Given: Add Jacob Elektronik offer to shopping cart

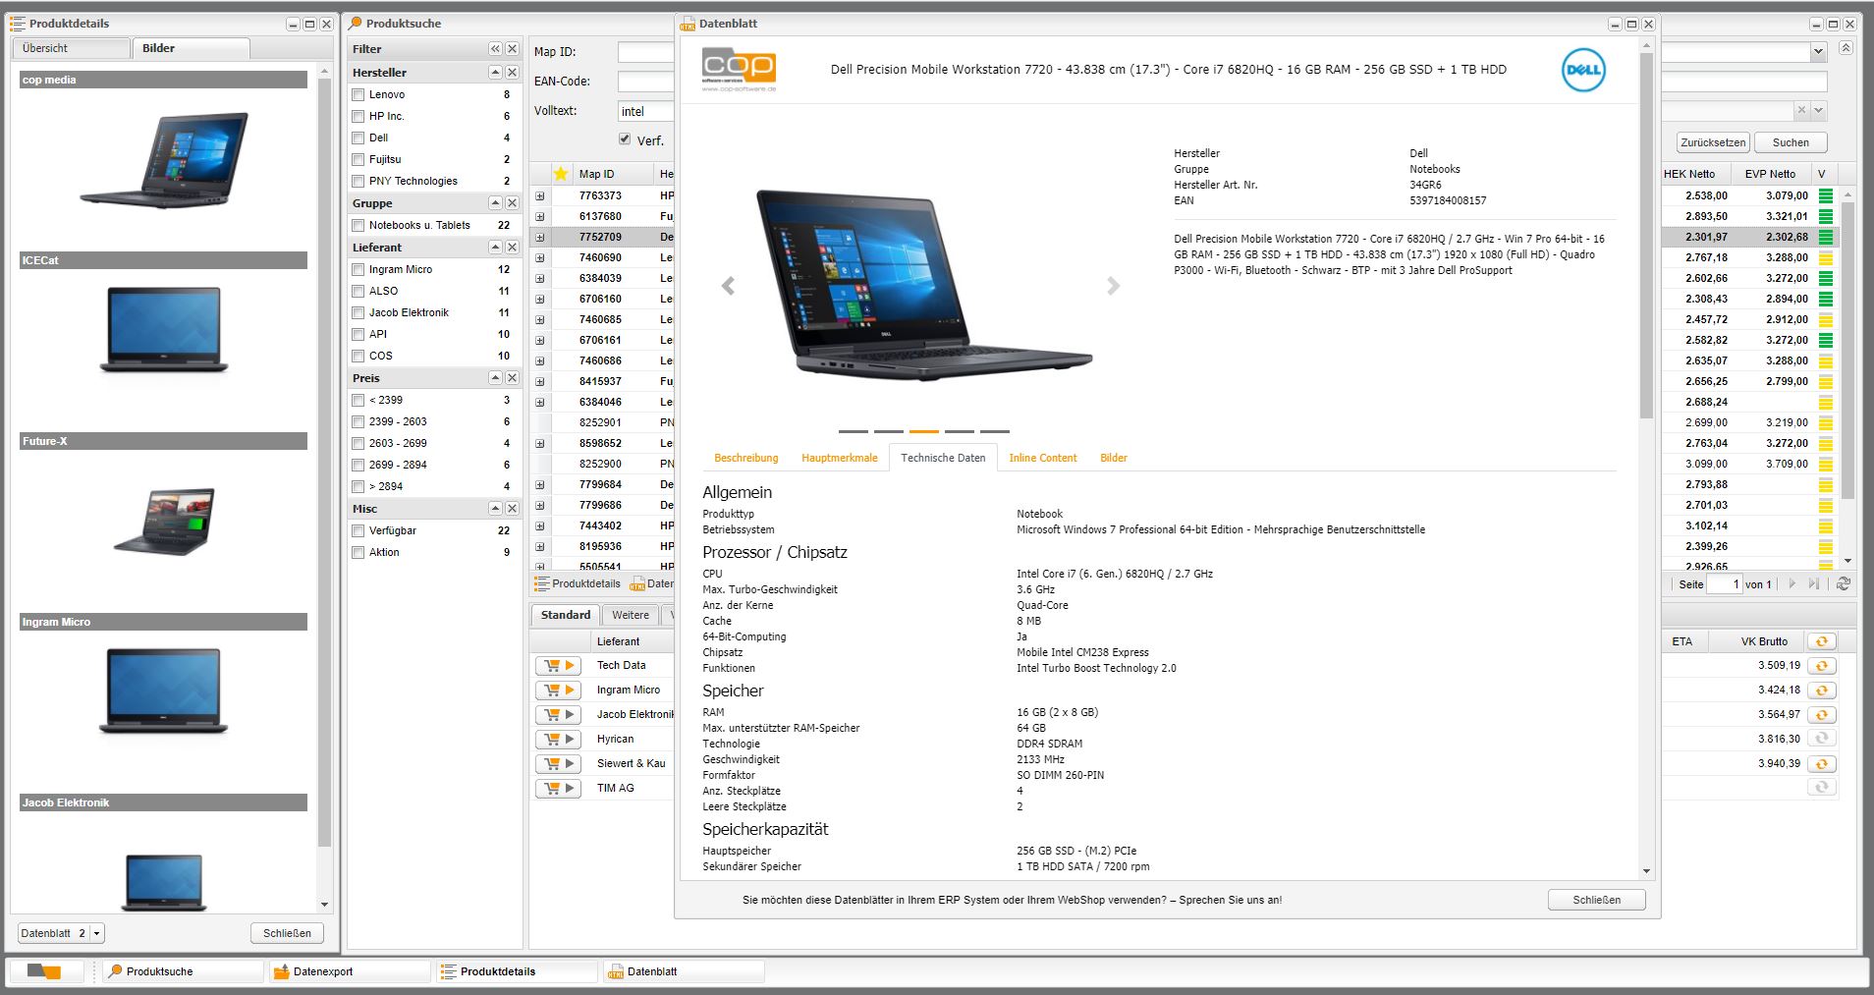Looking at the screenshot, I should (558, 715).
